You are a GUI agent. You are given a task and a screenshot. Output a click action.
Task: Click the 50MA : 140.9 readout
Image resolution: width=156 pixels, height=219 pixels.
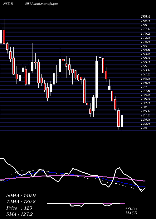[21, 196]
